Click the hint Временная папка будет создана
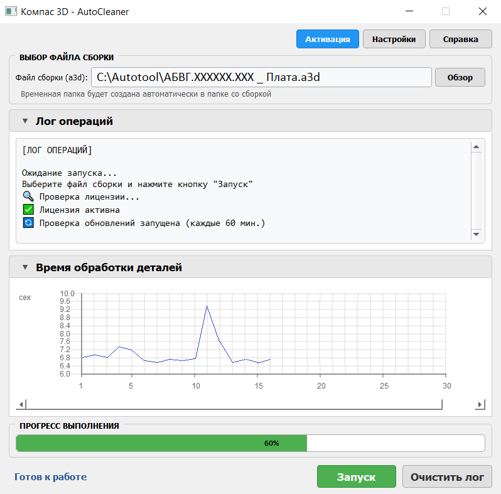This screenshot has height=494, width=501. pos(146,94)
